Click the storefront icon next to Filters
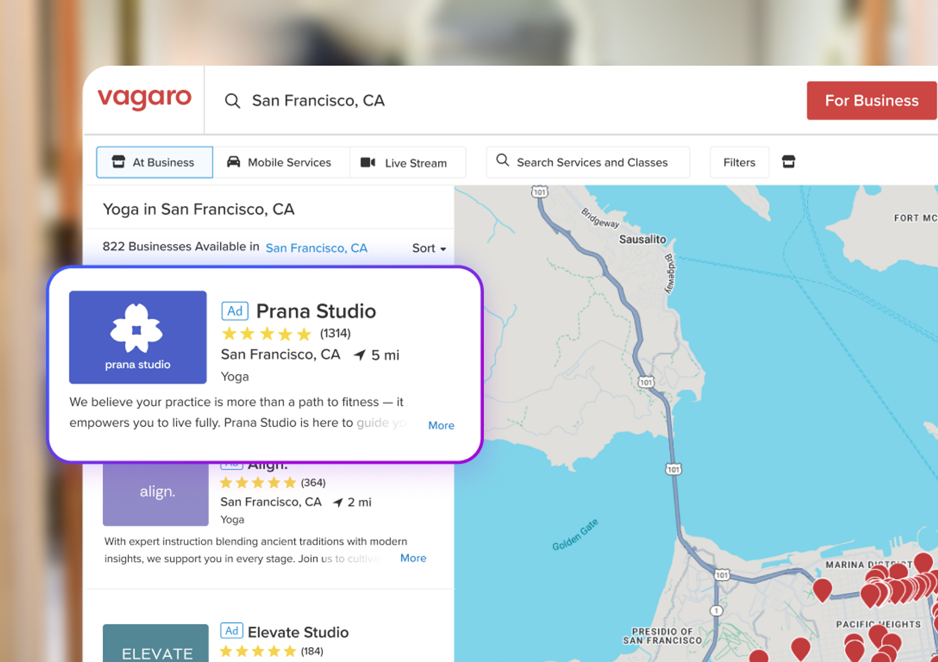This screenshot has height=662, width=938. 788,162
